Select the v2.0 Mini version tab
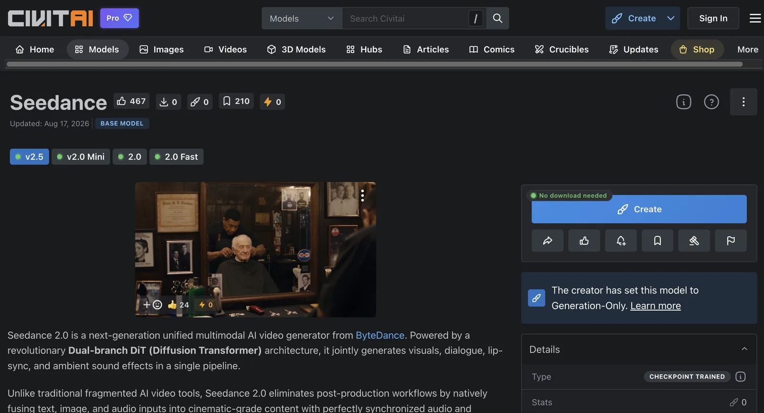 [81, 157]
